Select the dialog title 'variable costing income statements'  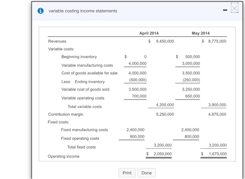pyautogui.click(x=83, y=11)
